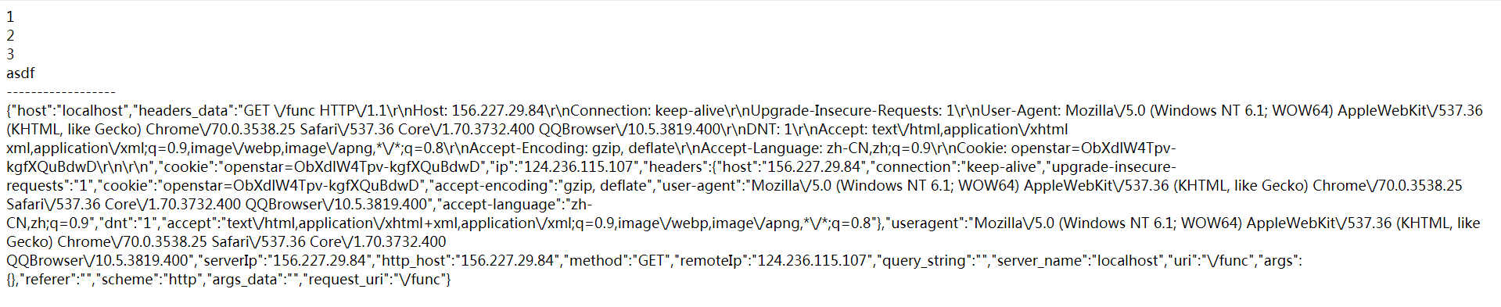Click the "remoteIp" key text
Viewport: 1501px width, 307px height.
tap(706, 260)
